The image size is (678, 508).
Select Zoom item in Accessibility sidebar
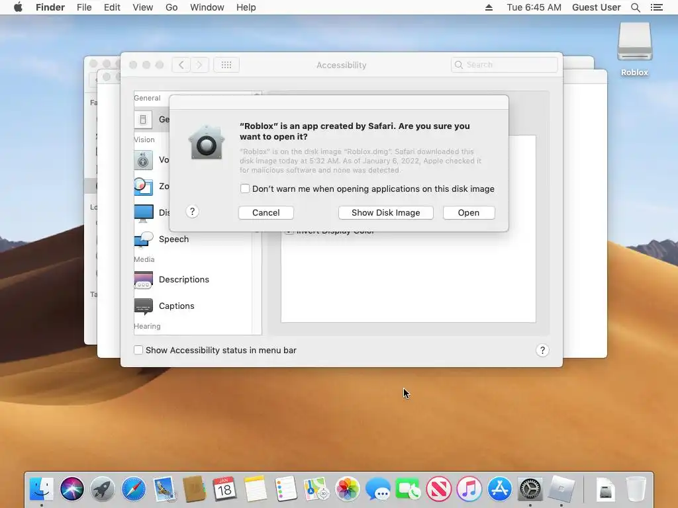pyautogui.click(x=152, y=186)
